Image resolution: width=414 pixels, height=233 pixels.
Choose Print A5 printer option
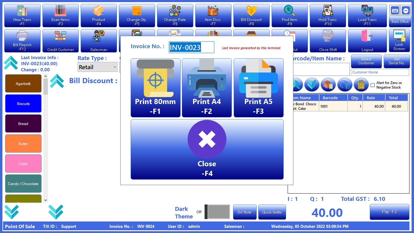(259, 88)
